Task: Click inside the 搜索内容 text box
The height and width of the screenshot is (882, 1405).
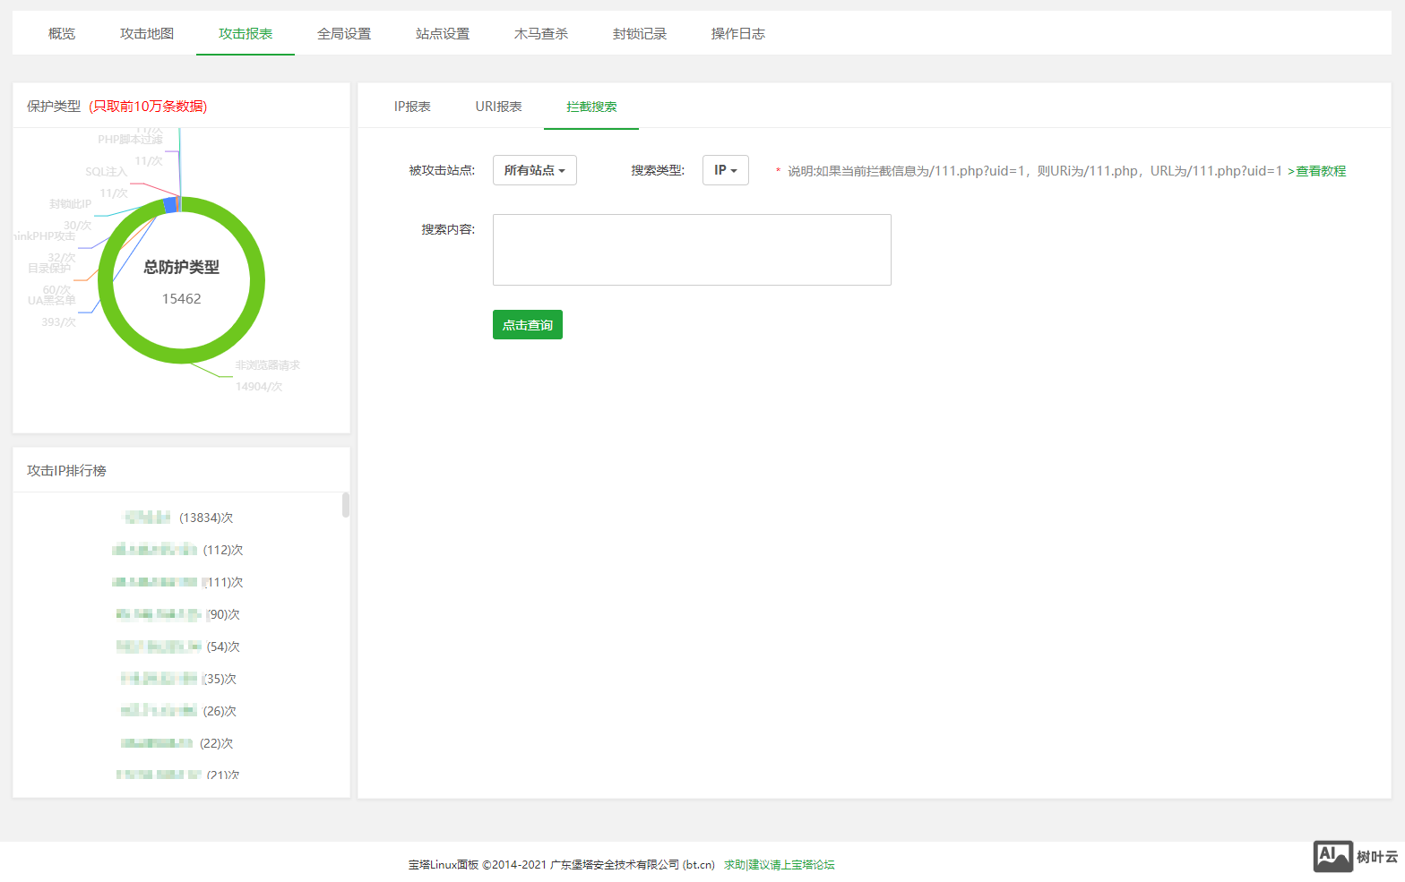Action: click(692, 250)
